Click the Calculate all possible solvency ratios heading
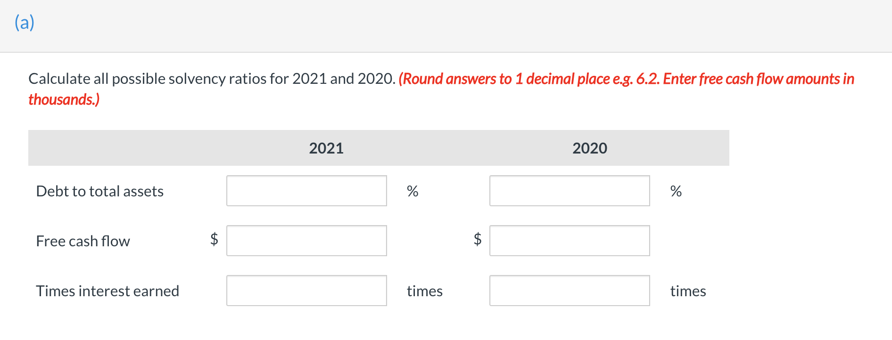 (212, 79)
